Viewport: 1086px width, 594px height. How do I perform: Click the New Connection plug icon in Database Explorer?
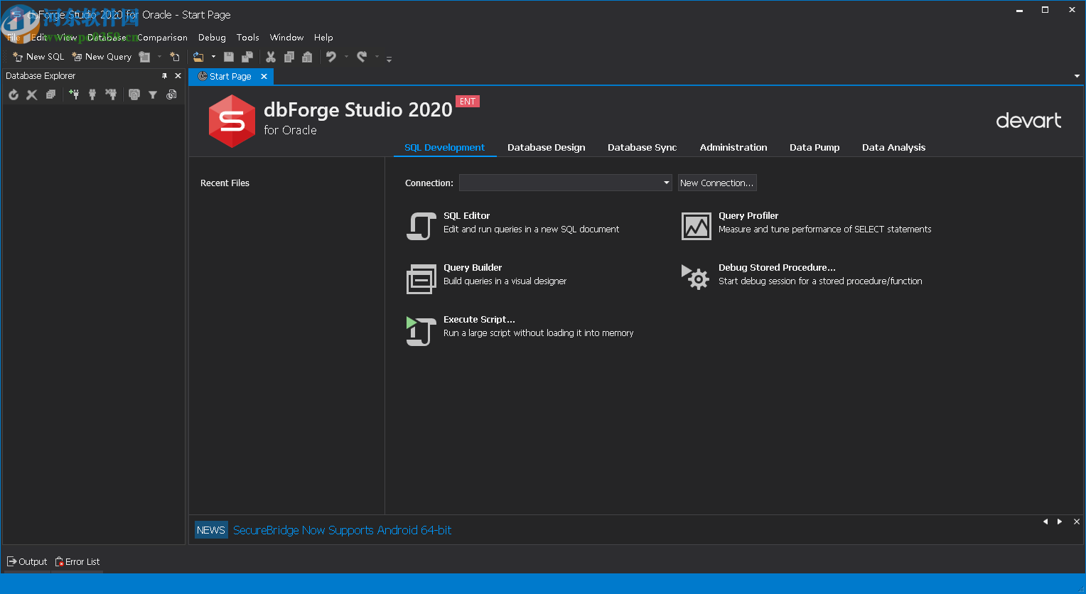pos(74,94)
